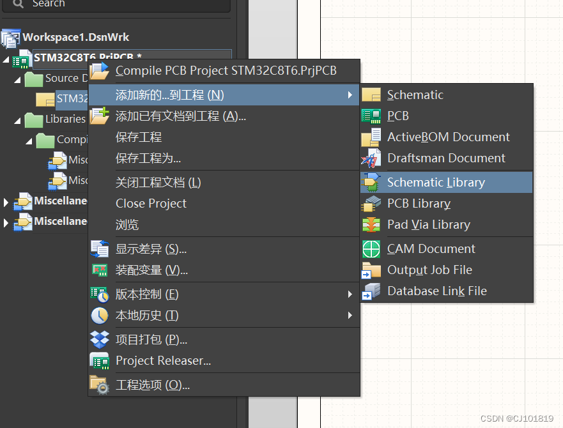The image size is (563, 428).
Task: Click the Database Link File icon
Action: (371, 291)
